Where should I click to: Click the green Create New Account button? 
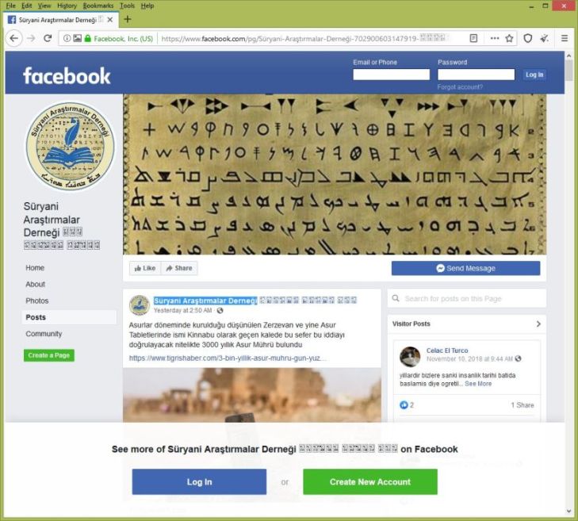tap(370, 481)
